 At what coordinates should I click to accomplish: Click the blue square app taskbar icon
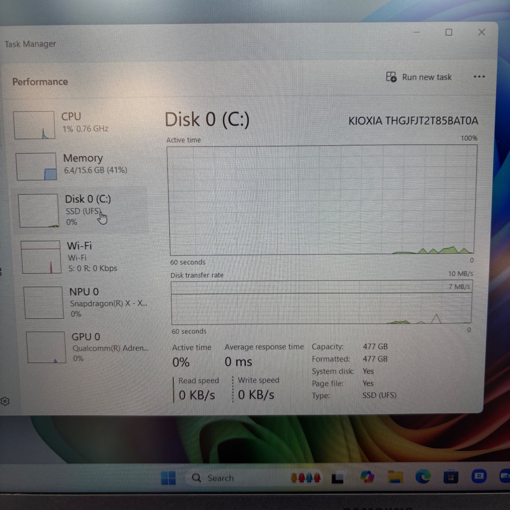point(479,476)
